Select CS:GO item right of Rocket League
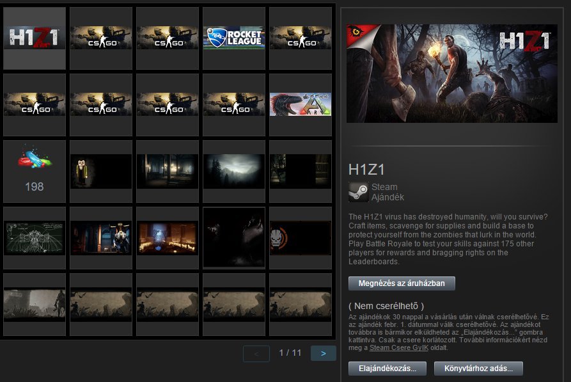The image size is (571, 382). click(x=301, y=38)
